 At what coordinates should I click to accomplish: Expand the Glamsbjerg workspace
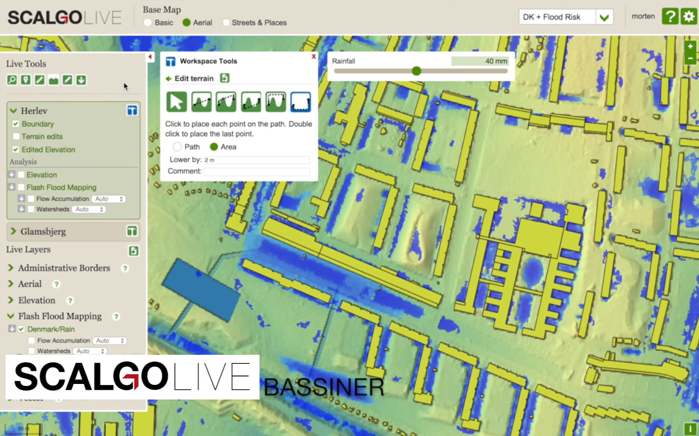click(13, 231)
